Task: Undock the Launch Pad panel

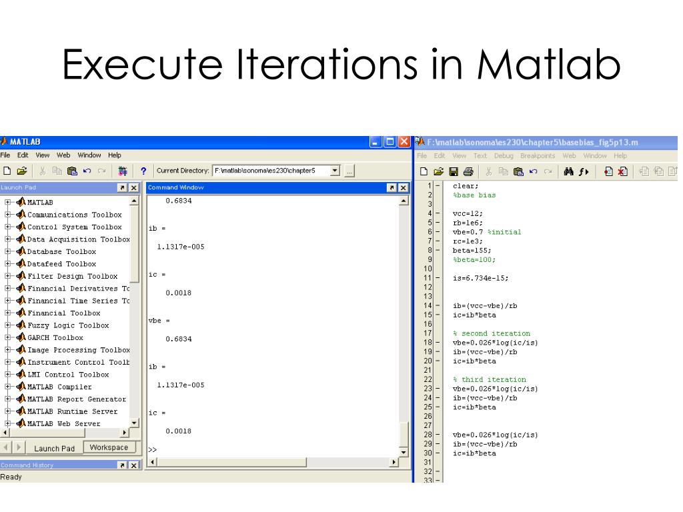Action: coord(123,187)
